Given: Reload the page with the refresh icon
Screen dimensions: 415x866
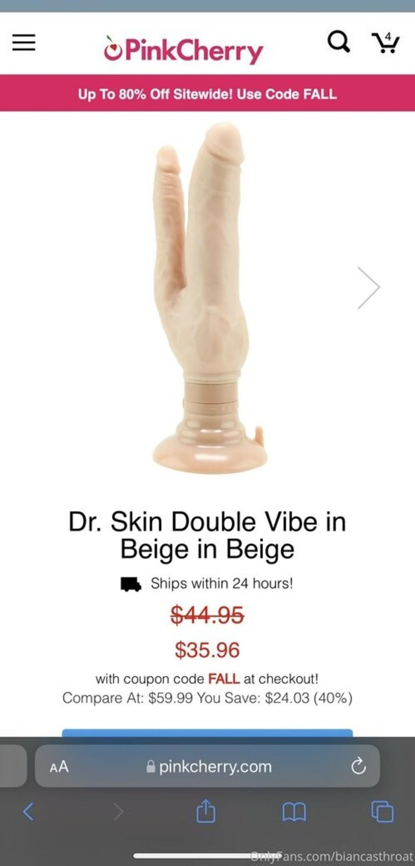Looking at the screenshot, I should [358, 766].
